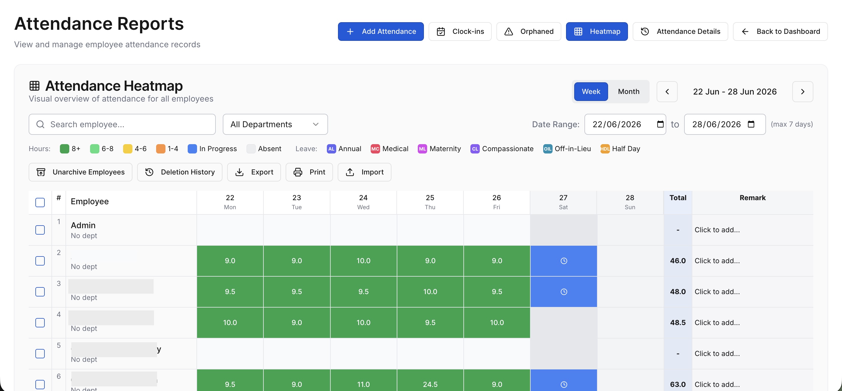Click the 6-8 hours light green swatch
This screenshot has height=391, width=842.
pyautogui.click(x=94, y=149)
